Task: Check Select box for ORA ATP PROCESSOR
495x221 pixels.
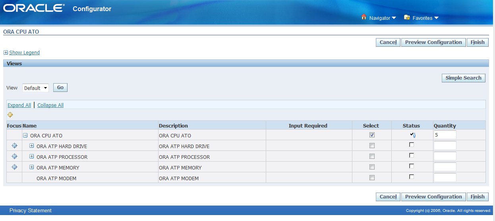Action: click(x=372, y=156)
